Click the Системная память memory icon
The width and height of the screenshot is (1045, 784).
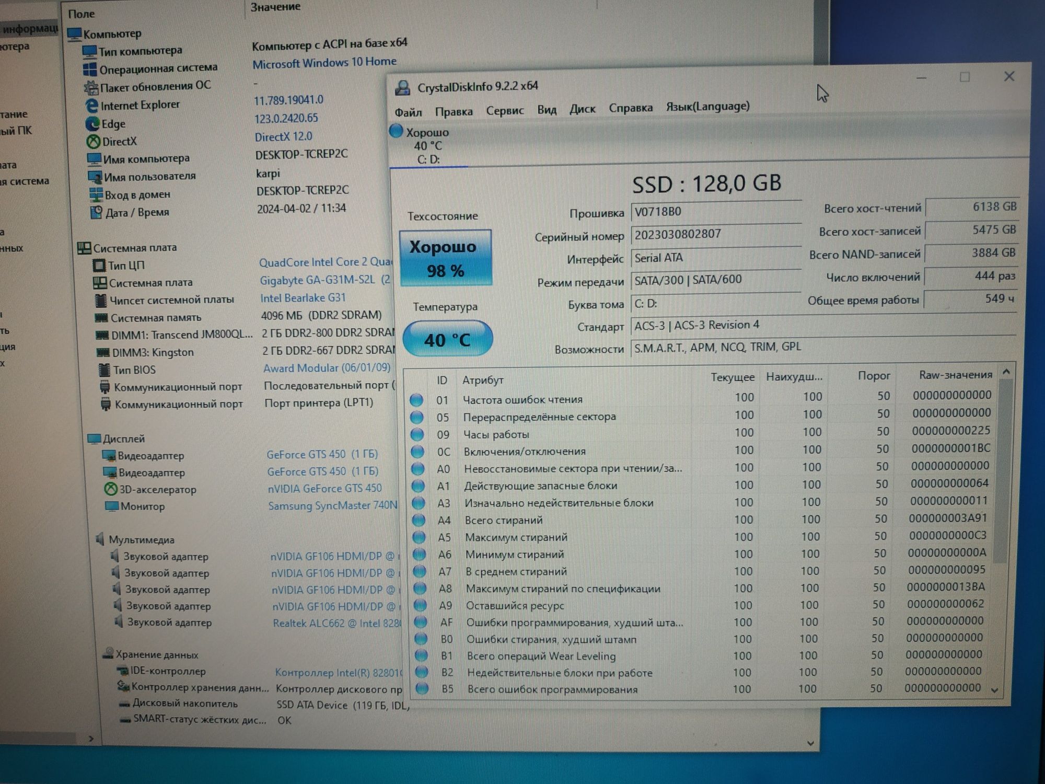(101, 318)
